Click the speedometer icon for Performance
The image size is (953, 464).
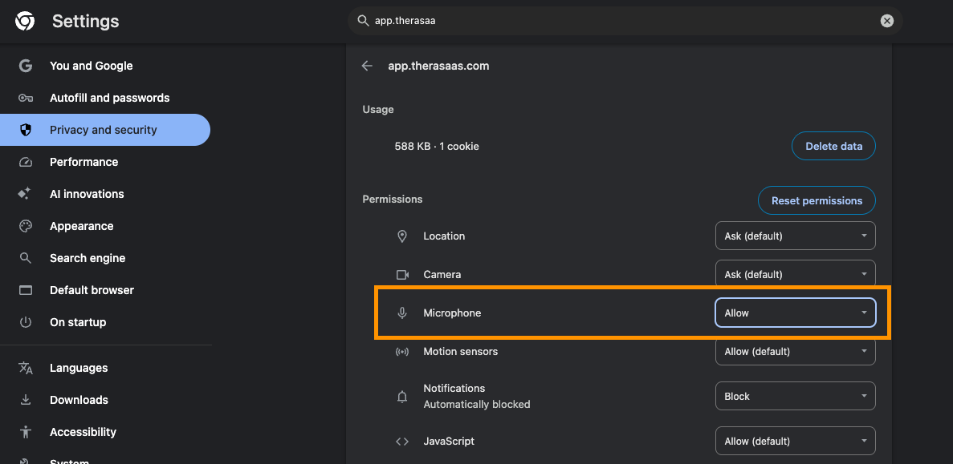pyautogui.click(x=25, y=162)
